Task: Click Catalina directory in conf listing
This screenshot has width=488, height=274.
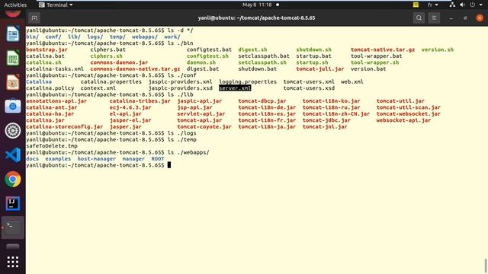Action: [39, 81]
